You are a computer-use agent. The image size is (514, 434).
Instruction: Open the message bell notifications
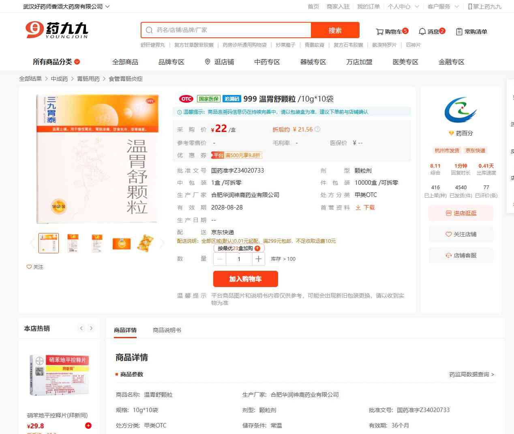(422, 32)
